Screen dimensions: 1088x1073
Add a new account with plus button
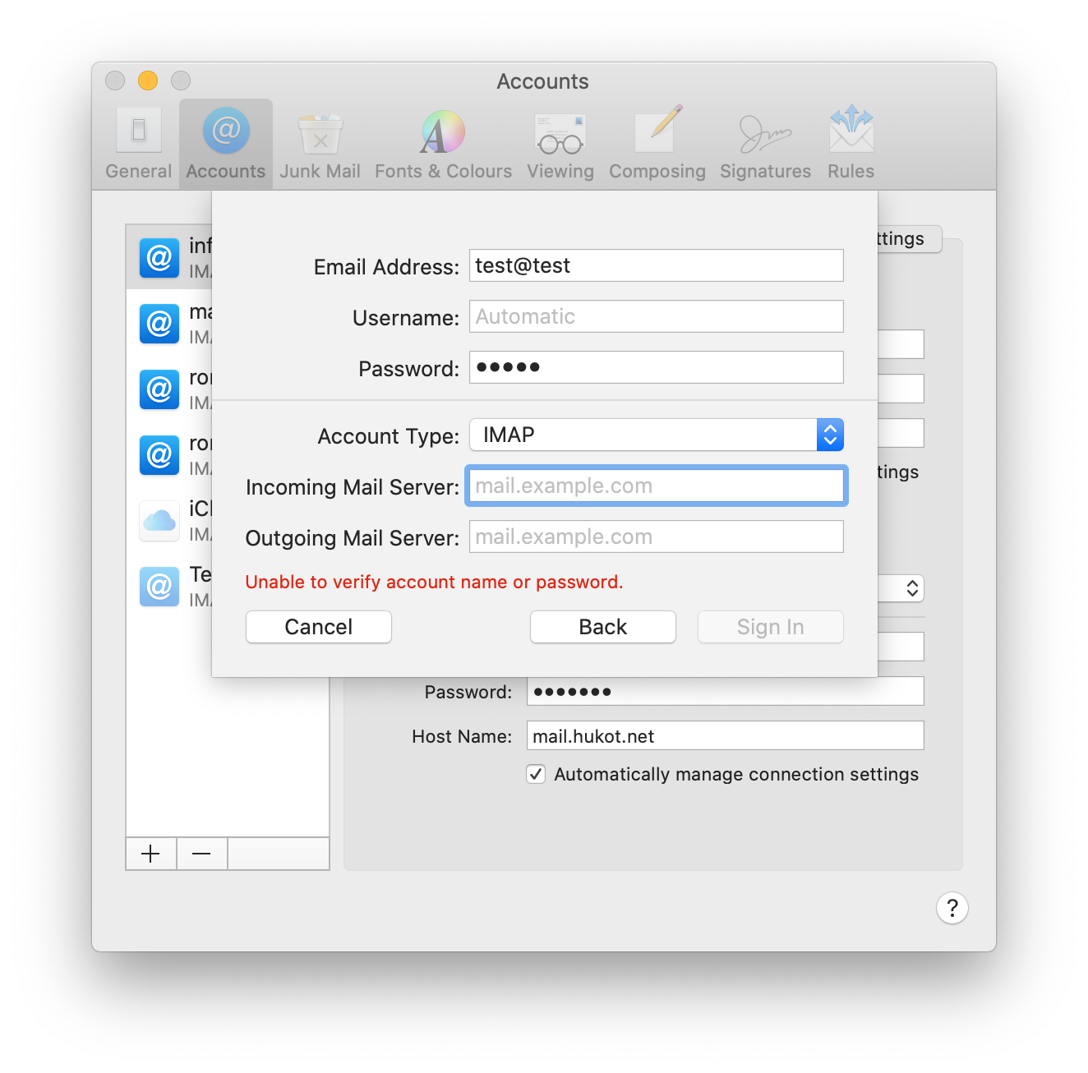tap(151, 854)
